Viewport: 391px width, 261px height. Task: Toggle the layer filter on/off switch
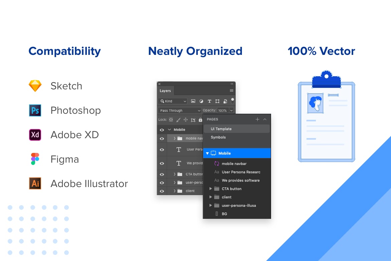pyautogui.click(x=232, y=101)
